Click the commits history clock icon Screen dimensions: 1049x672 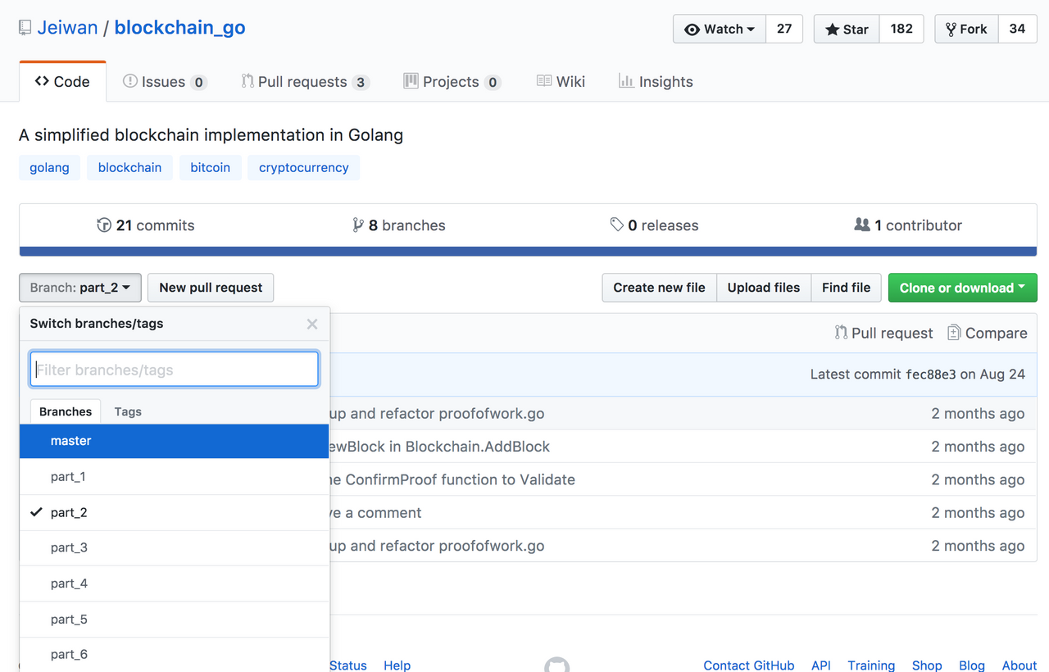pyautogui.click(x=104, y=225)
